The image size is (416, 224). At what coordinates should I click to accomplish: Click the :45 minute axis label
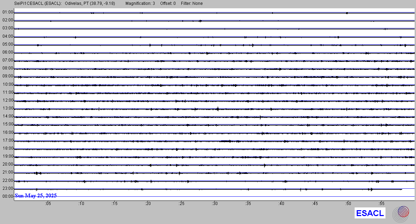click(315, 204)
